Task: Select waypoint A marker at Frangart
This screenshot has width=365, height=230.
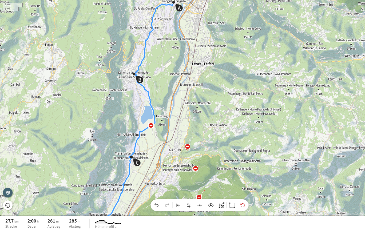Action: 179,8
